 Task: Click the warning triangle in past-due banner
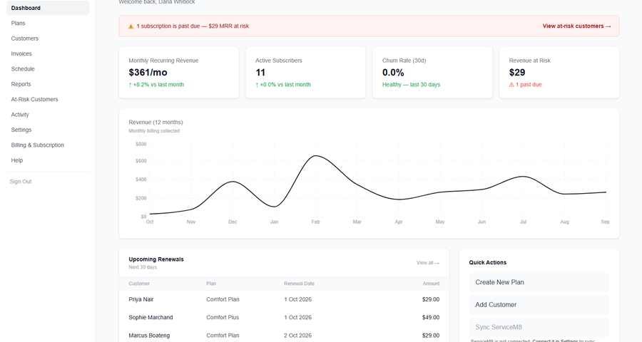pos(131,26)
